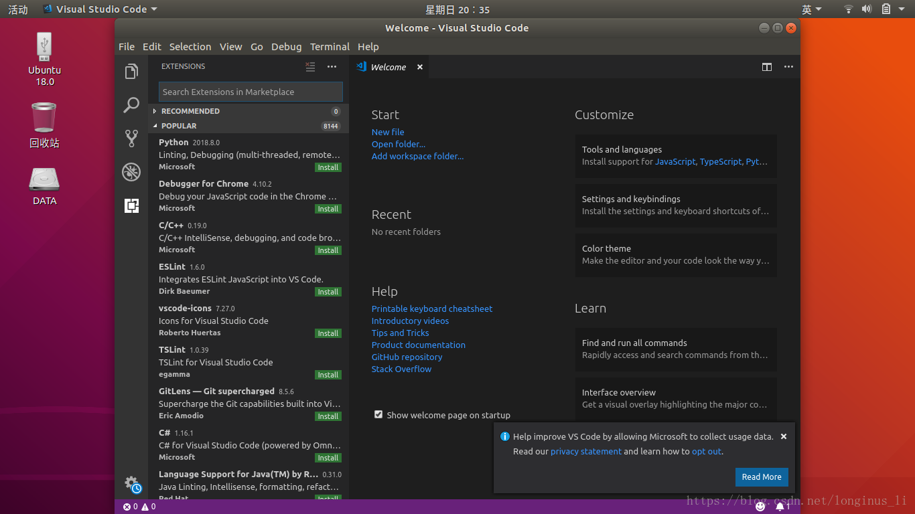
Task: Open the Terminal menu
Action: coord(330,47)
